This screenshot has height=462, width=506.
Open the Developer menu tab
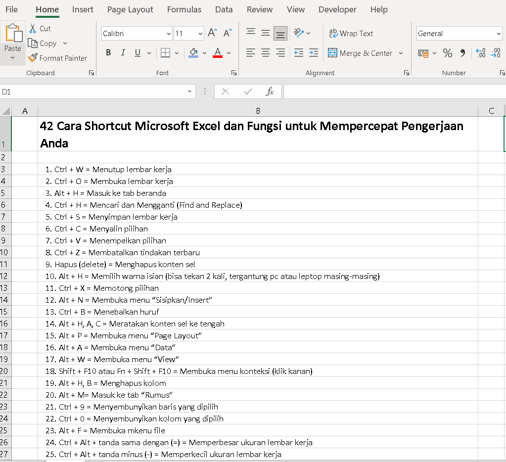coord(337,9)
